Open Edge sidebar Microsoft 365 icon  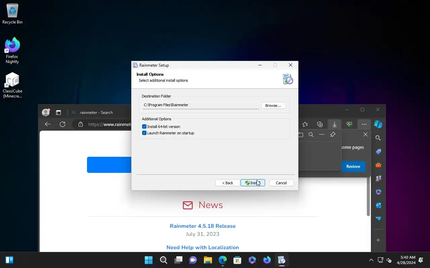378,192
